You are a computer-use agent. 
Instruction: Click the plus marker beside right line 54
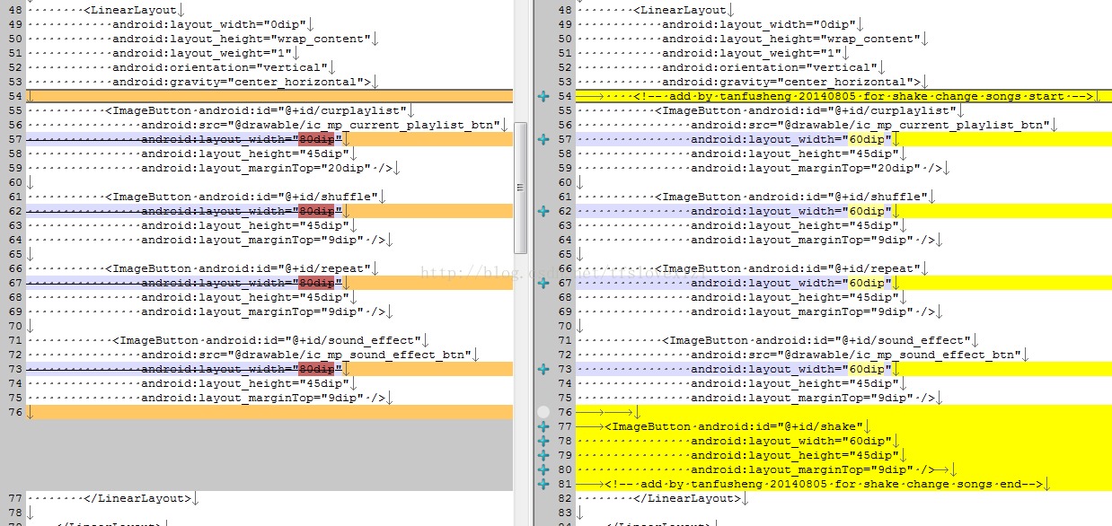(543, 96)
